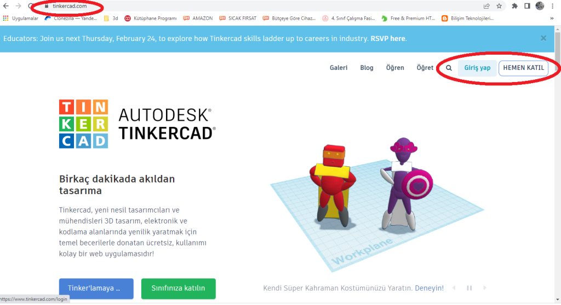Bookmark this page with the star icon
Screen dimensions: 561x305
499,6
